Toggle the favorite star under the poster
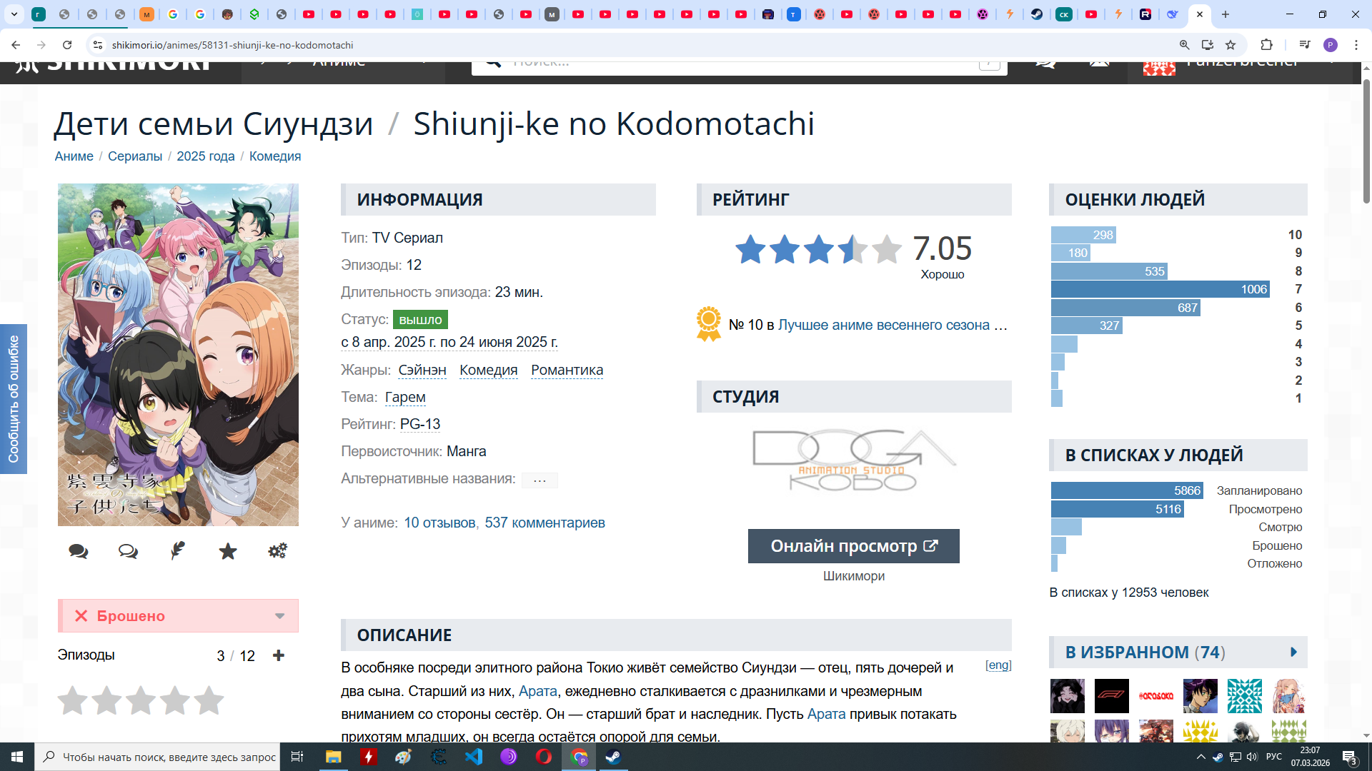Image resolution: width=1372 pixels, height=771 pixels. (x=228, y=551)
